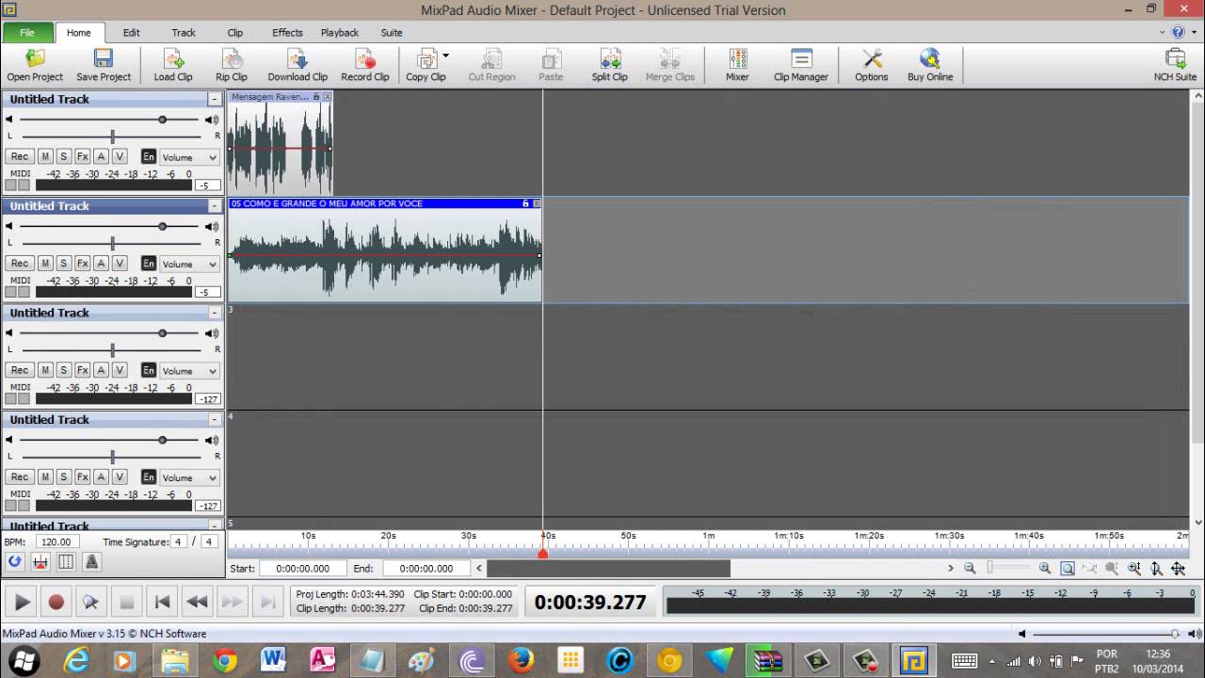Viewport: 1205px width, 678px height.
Task: Split Clip at the cursor position
Action: [609, 65]
